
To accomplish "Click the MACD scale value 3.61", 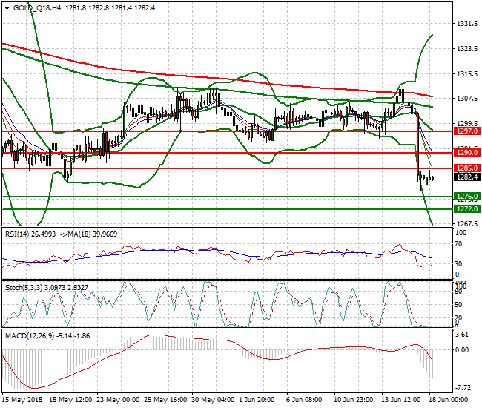I will [x=463, y=335].
